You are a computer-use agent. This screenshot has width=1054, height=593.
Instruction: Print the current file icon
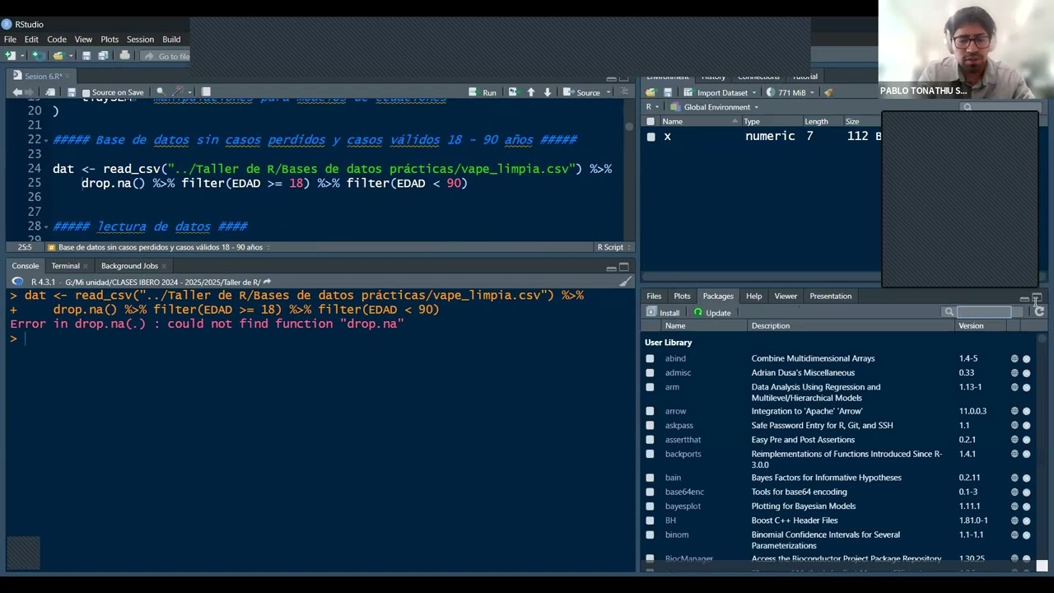pos(124,56)
